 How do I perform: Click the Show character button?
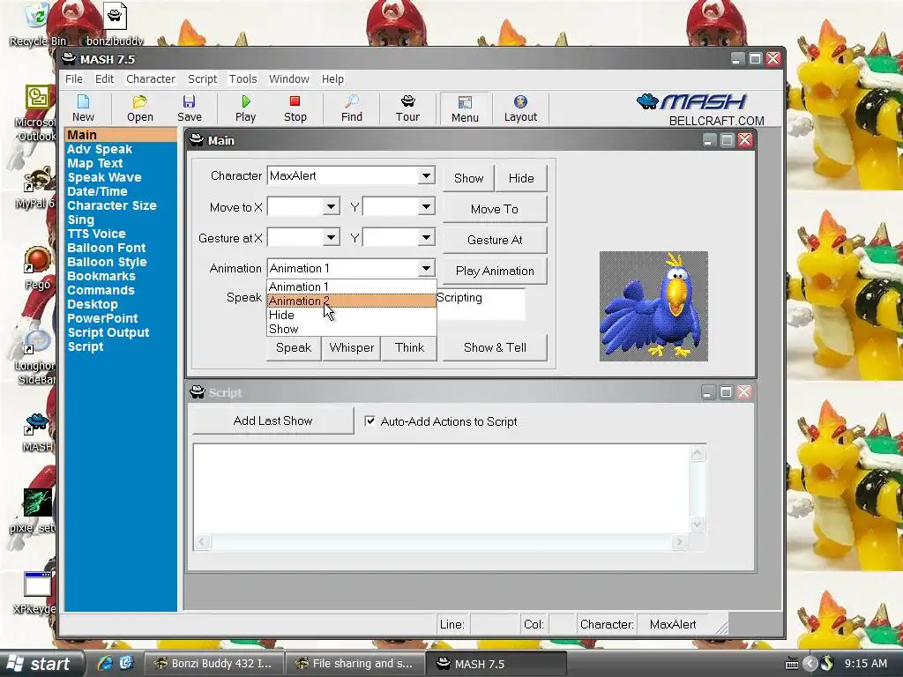pos(468,178)
